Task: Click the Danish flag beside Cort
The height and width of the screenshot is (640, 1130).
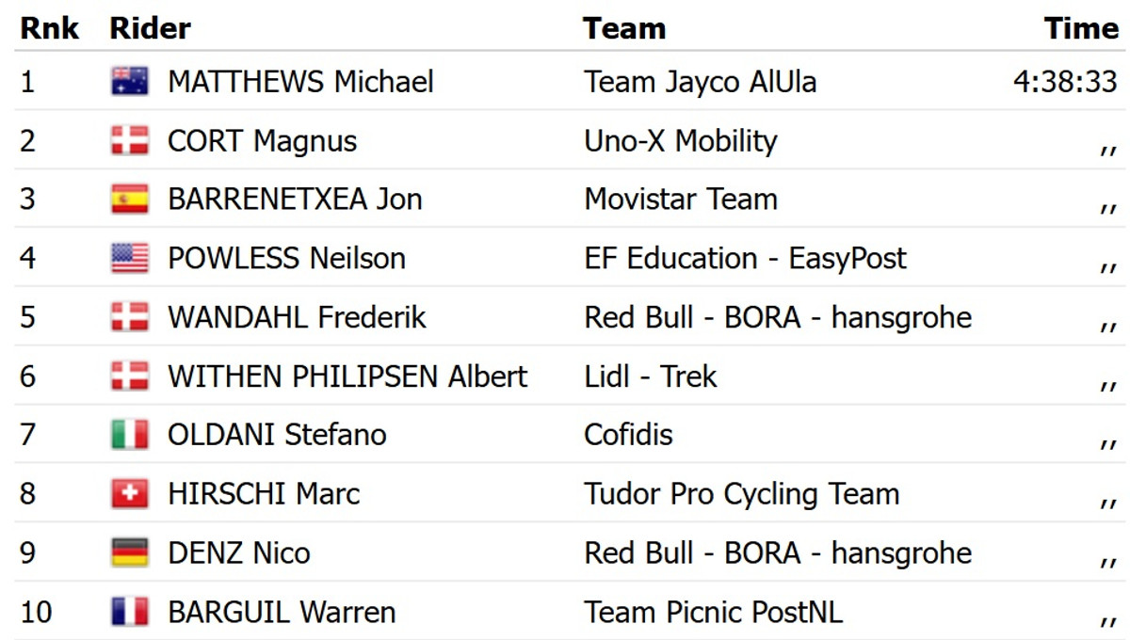Action: 130,141
